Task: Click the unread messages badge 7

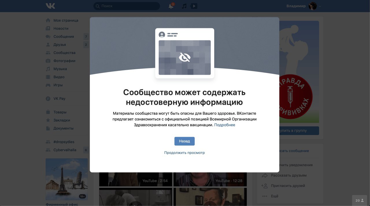Action: point(86,37)
